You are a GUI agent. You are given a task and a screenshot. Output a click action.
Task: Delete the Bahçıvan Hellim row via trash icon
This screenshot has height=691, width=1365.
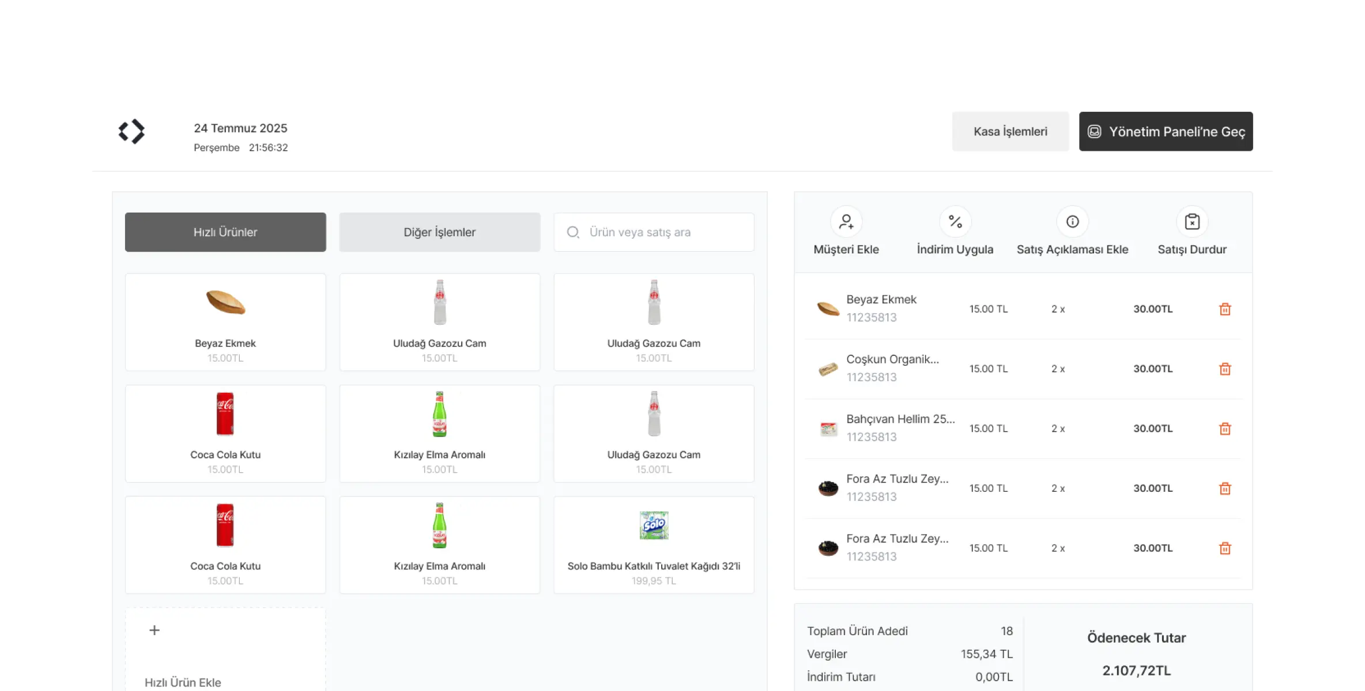pyautogui.click(x=1225, y=429)
